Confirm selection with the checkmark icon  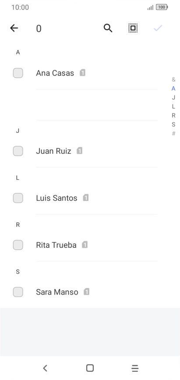coord(158,28)
